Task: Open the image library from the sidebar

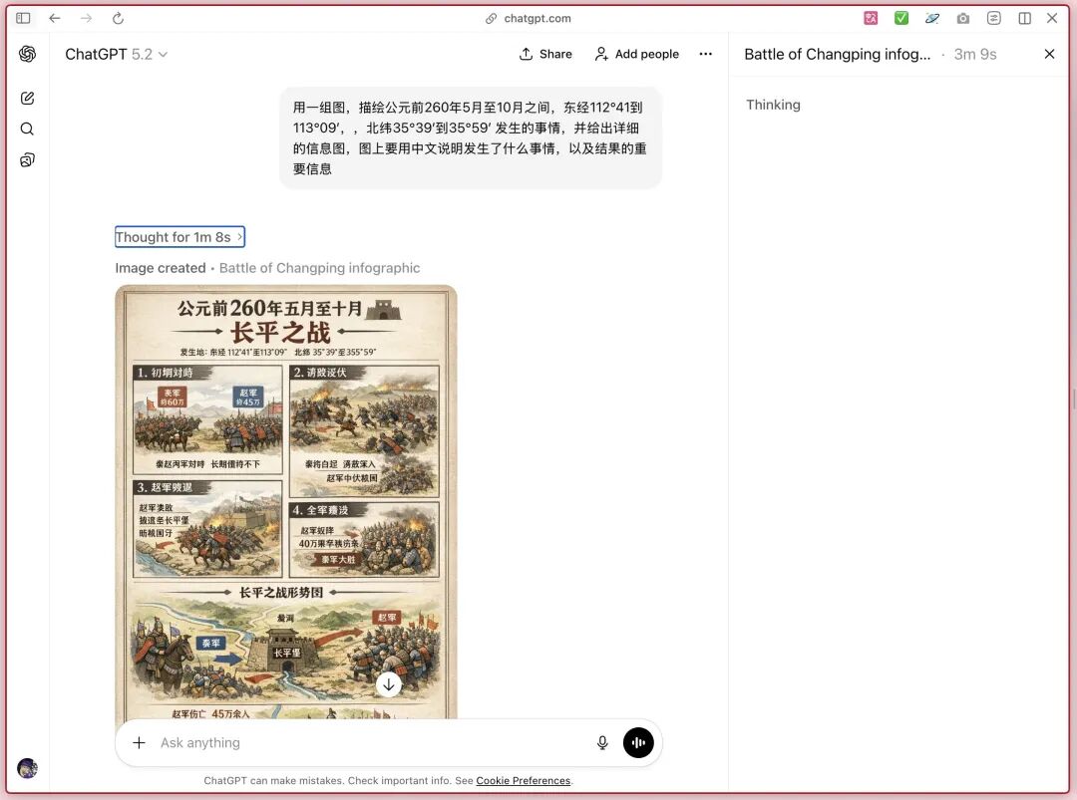Action: (x=27, y=159)
